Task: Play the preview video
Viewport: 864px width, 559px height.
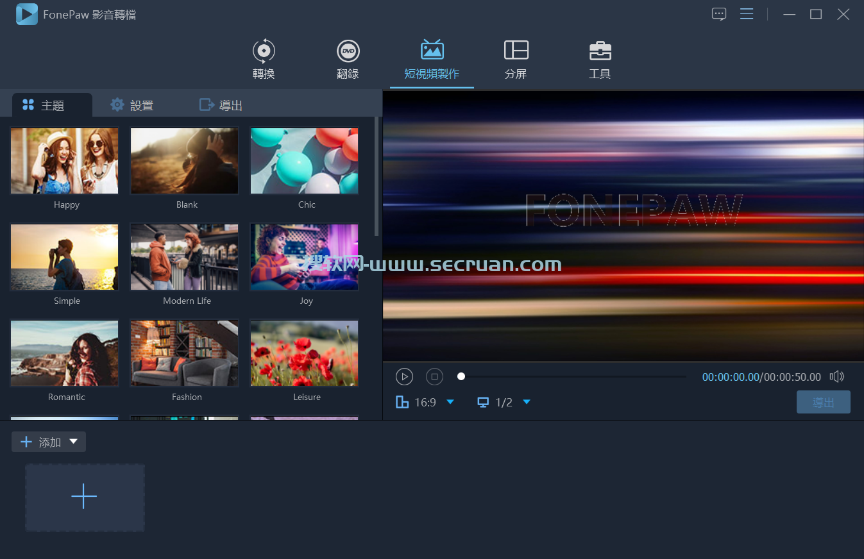Action: [404, 376]
